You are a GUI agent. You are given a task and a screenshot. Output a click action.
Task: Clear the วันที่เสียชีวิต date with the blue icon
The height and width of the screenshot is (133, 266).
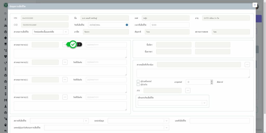point(127,25)
